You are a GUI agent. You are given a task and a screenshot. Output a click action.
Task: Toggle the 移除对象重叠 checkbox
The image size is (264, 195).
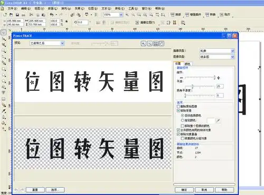pyautogui.click(x=178, y=134)
